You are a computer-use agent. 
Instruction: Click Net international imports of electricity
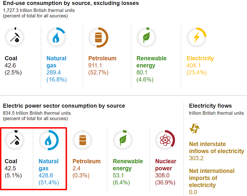coord(212,178)
